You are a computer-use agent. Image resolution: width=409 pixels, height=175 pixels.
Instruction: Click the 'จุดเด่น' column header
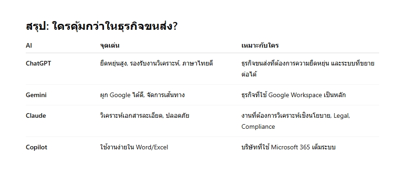pos(109,45)
